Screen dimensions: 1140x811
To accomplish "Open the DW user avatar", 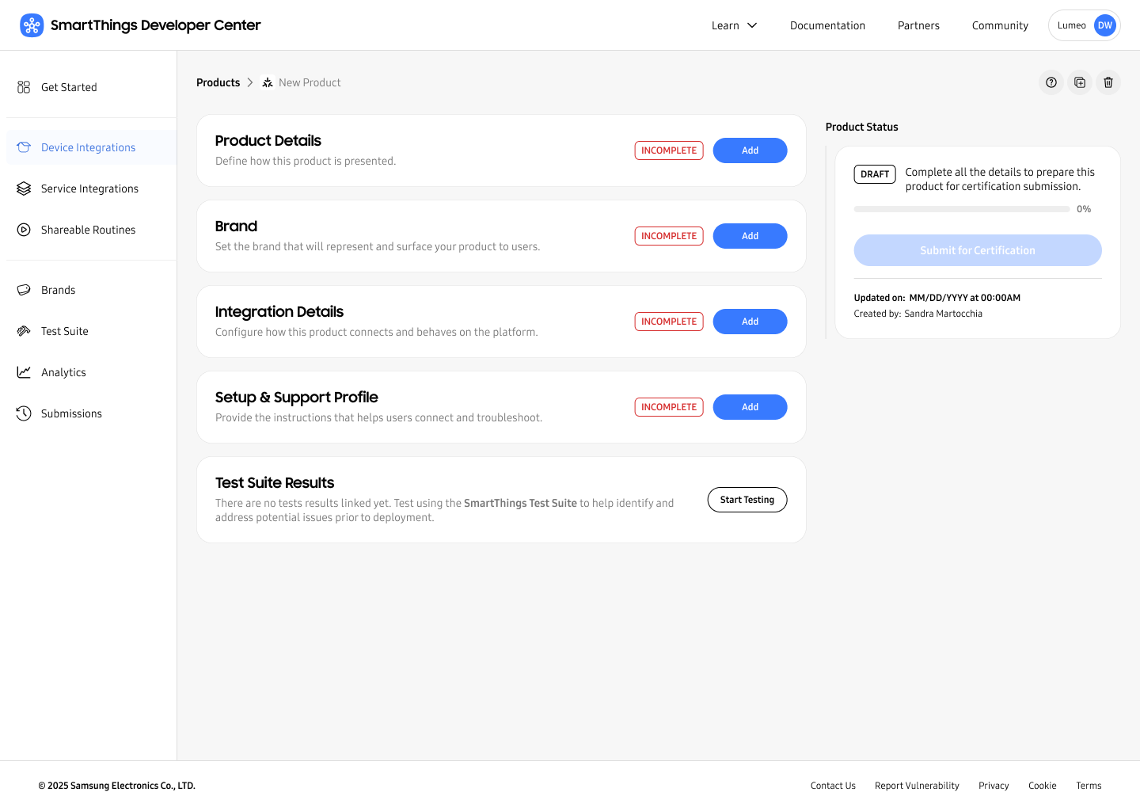I will click(x=1105, y=25).
